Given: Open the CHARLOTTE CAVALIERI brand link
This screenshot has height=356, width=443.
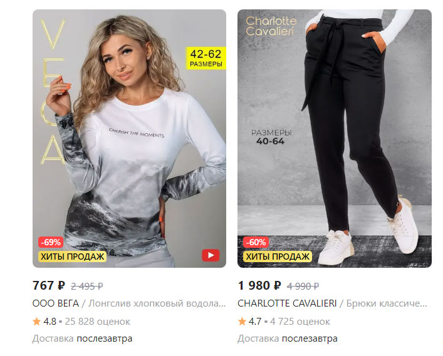Looking at the screenshot, I should [x=287, y=303].
